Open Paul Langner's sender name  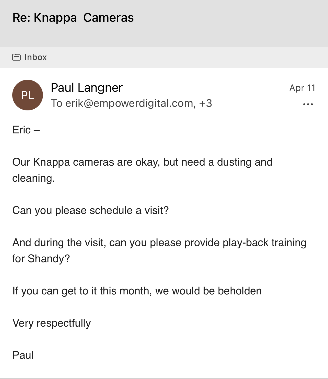[87, 88]
